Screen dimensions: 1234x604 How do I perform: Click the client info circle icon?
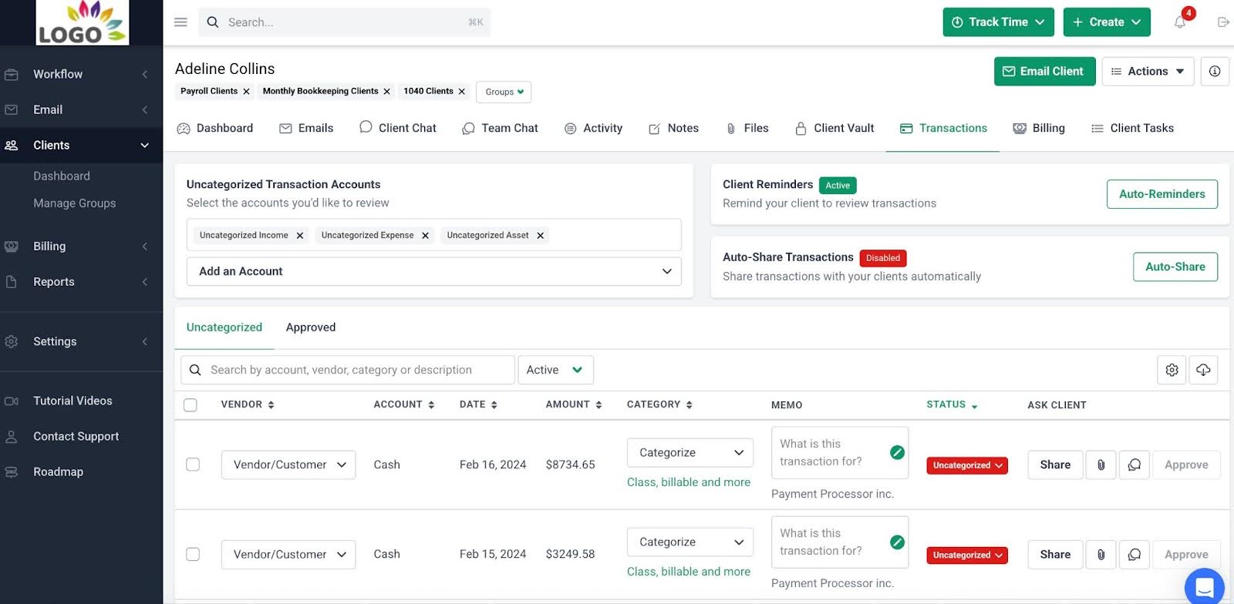[1215, 71]
